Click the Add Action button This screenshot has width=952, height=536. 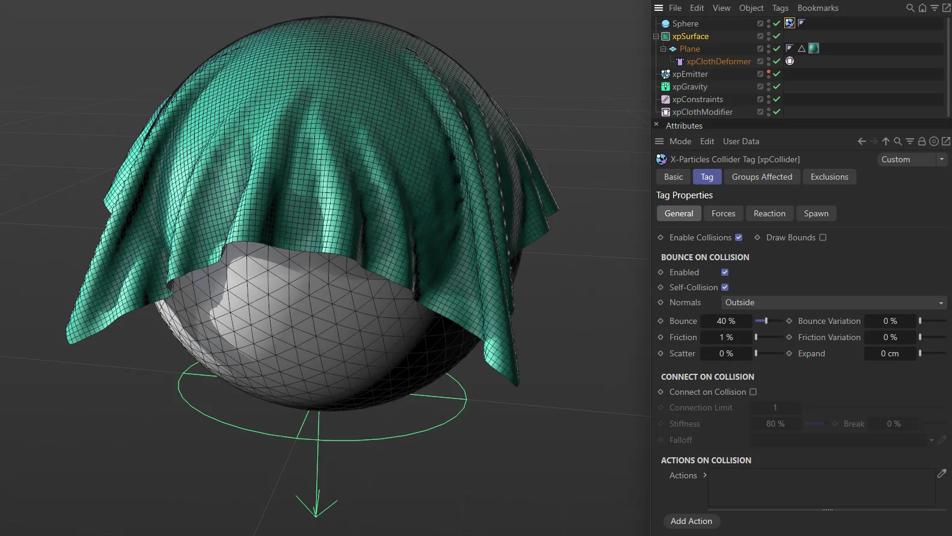(691, 521)
